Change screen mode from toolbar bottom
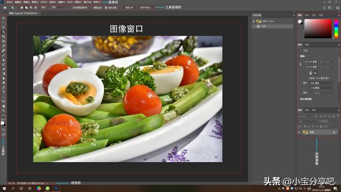Viewport: 341px width, 192px height. click(x=4, y=134)
